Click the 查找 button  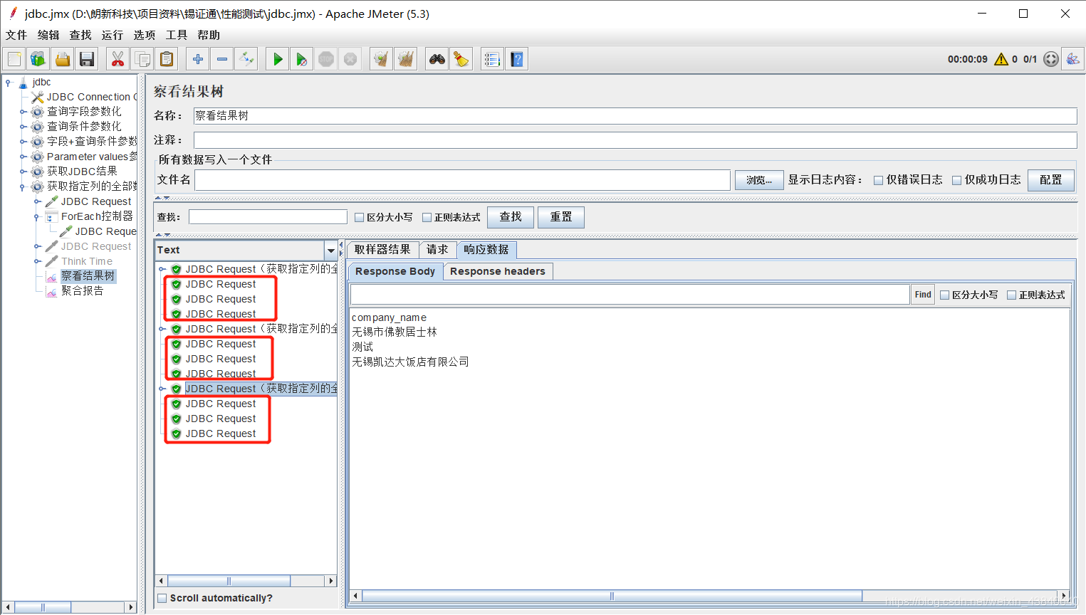(511, 217)
